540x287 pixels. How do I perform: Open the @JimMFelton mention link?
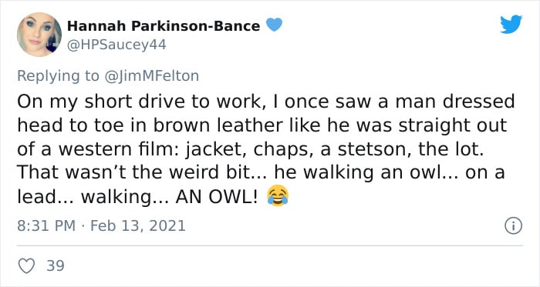tap(151, 76)
